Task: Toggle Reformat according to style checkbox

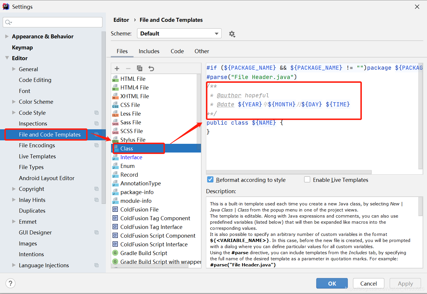Action: [210, 180]
